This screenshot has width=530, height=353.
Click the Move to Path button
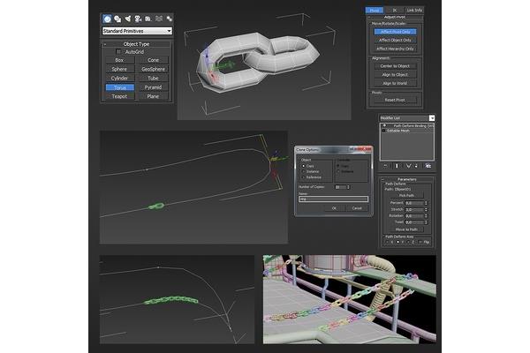[406, 229]
